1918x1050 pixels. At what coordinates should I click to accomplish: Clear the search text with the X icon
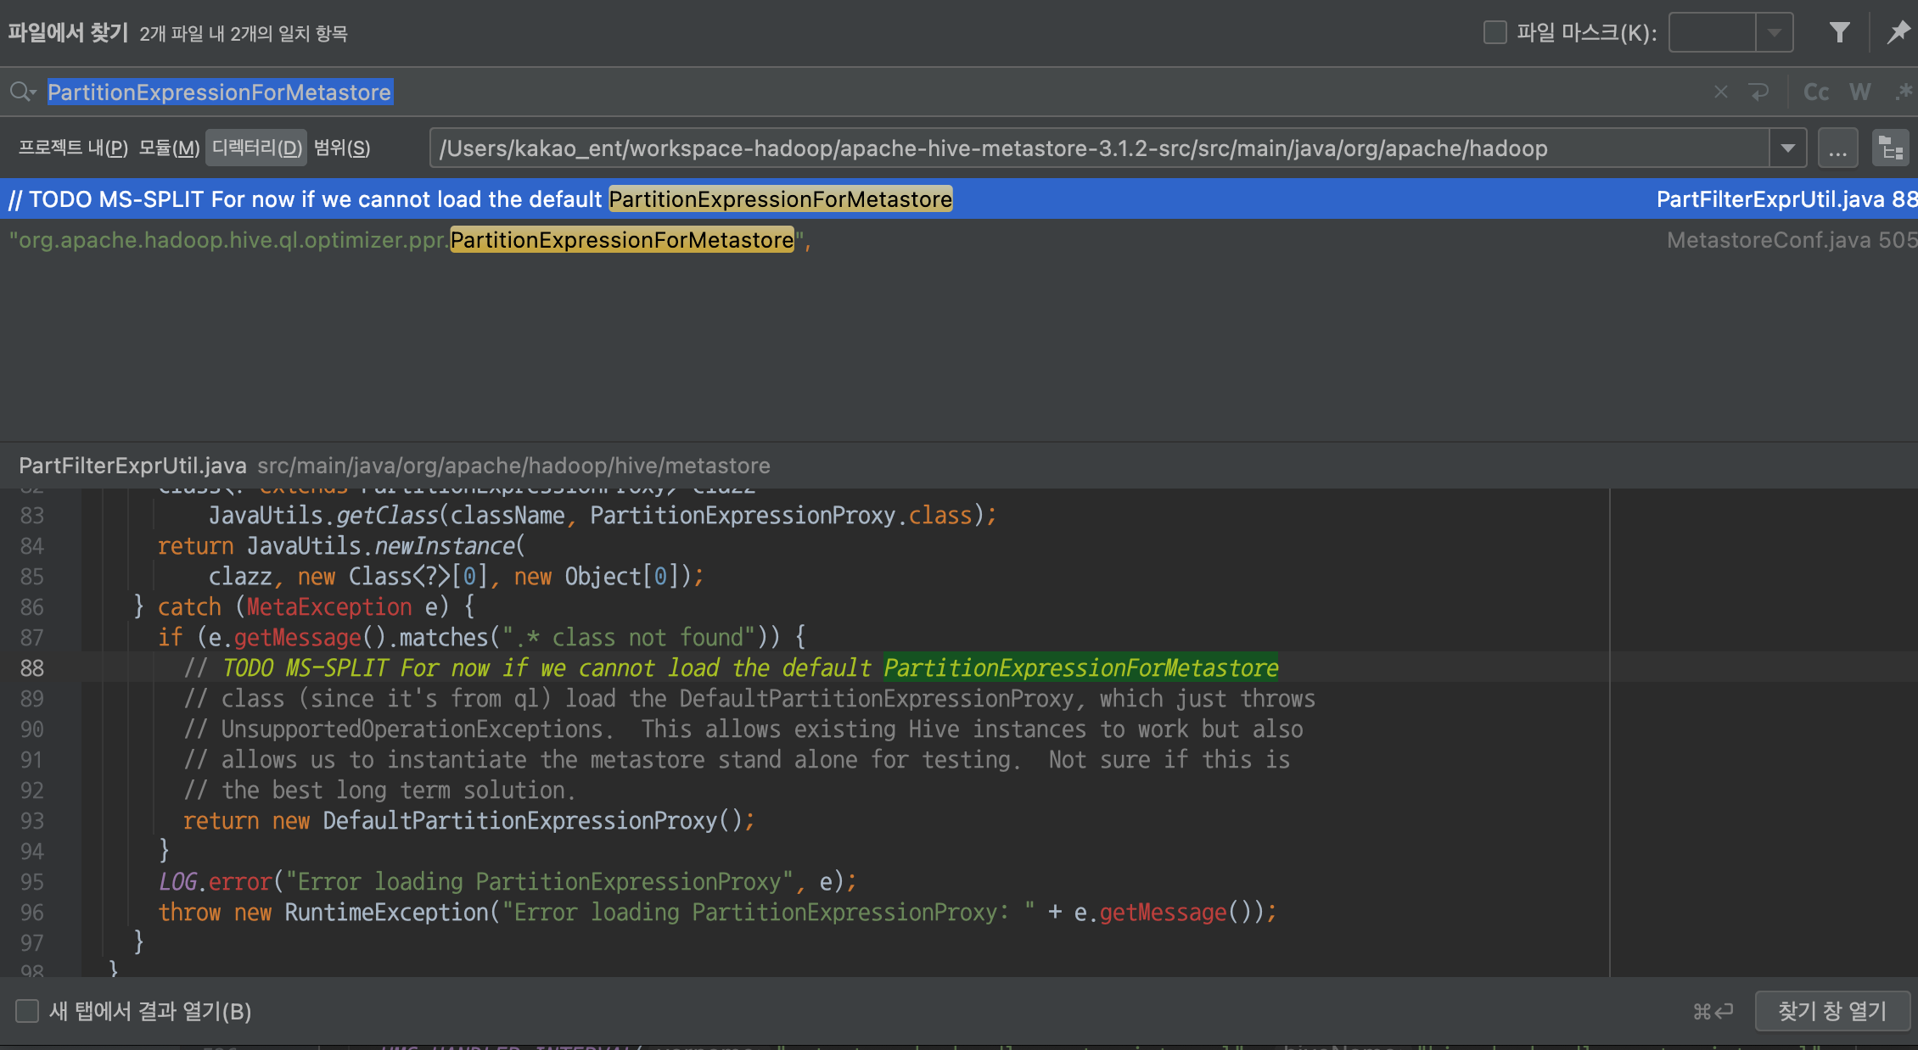tap(1720, 92)
